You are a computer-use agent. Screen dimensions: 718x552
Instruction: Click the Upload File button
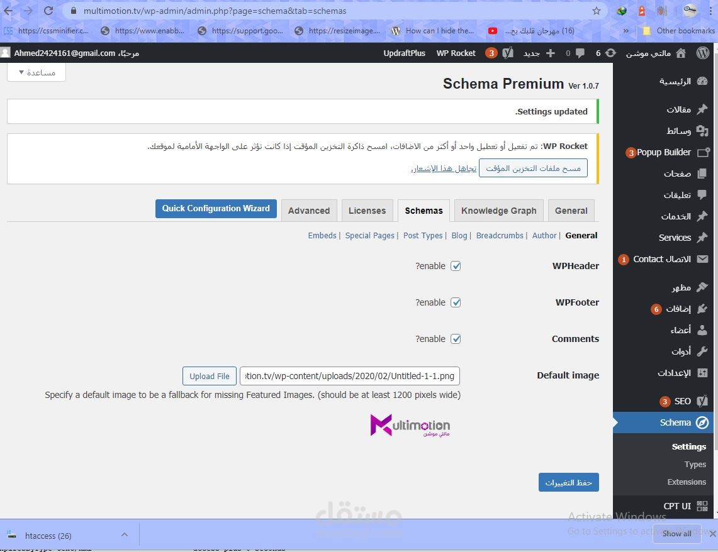[210, 376]
